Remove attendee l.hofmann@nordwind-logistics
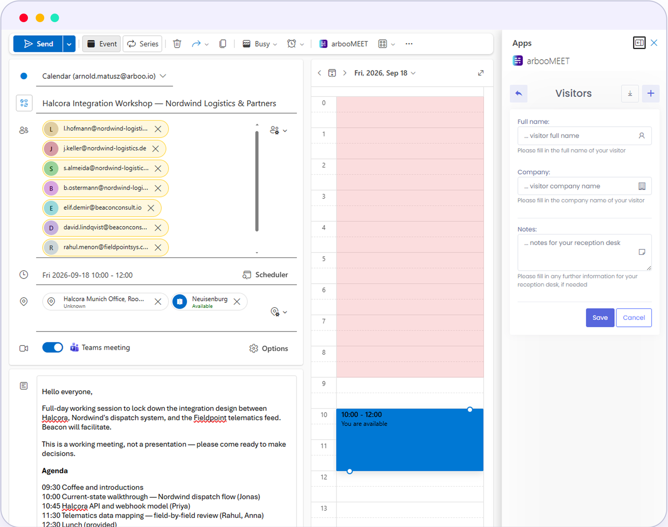Viewport: 668px width, 527px height. [x=158, y=129]
